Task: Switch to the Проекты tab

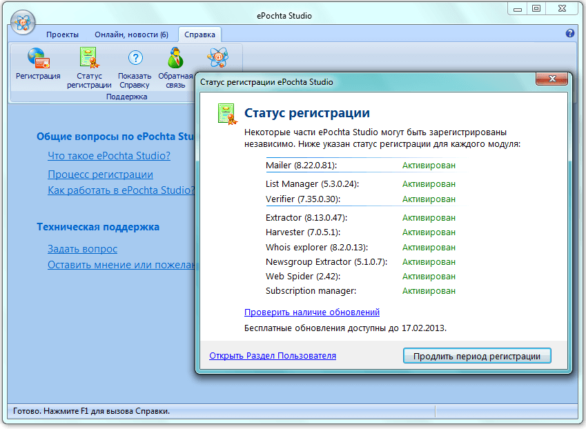Action: point(62,34)
